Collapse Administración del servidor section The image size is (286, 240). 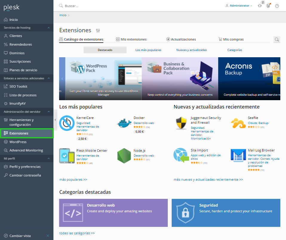(x=49, y=112)
